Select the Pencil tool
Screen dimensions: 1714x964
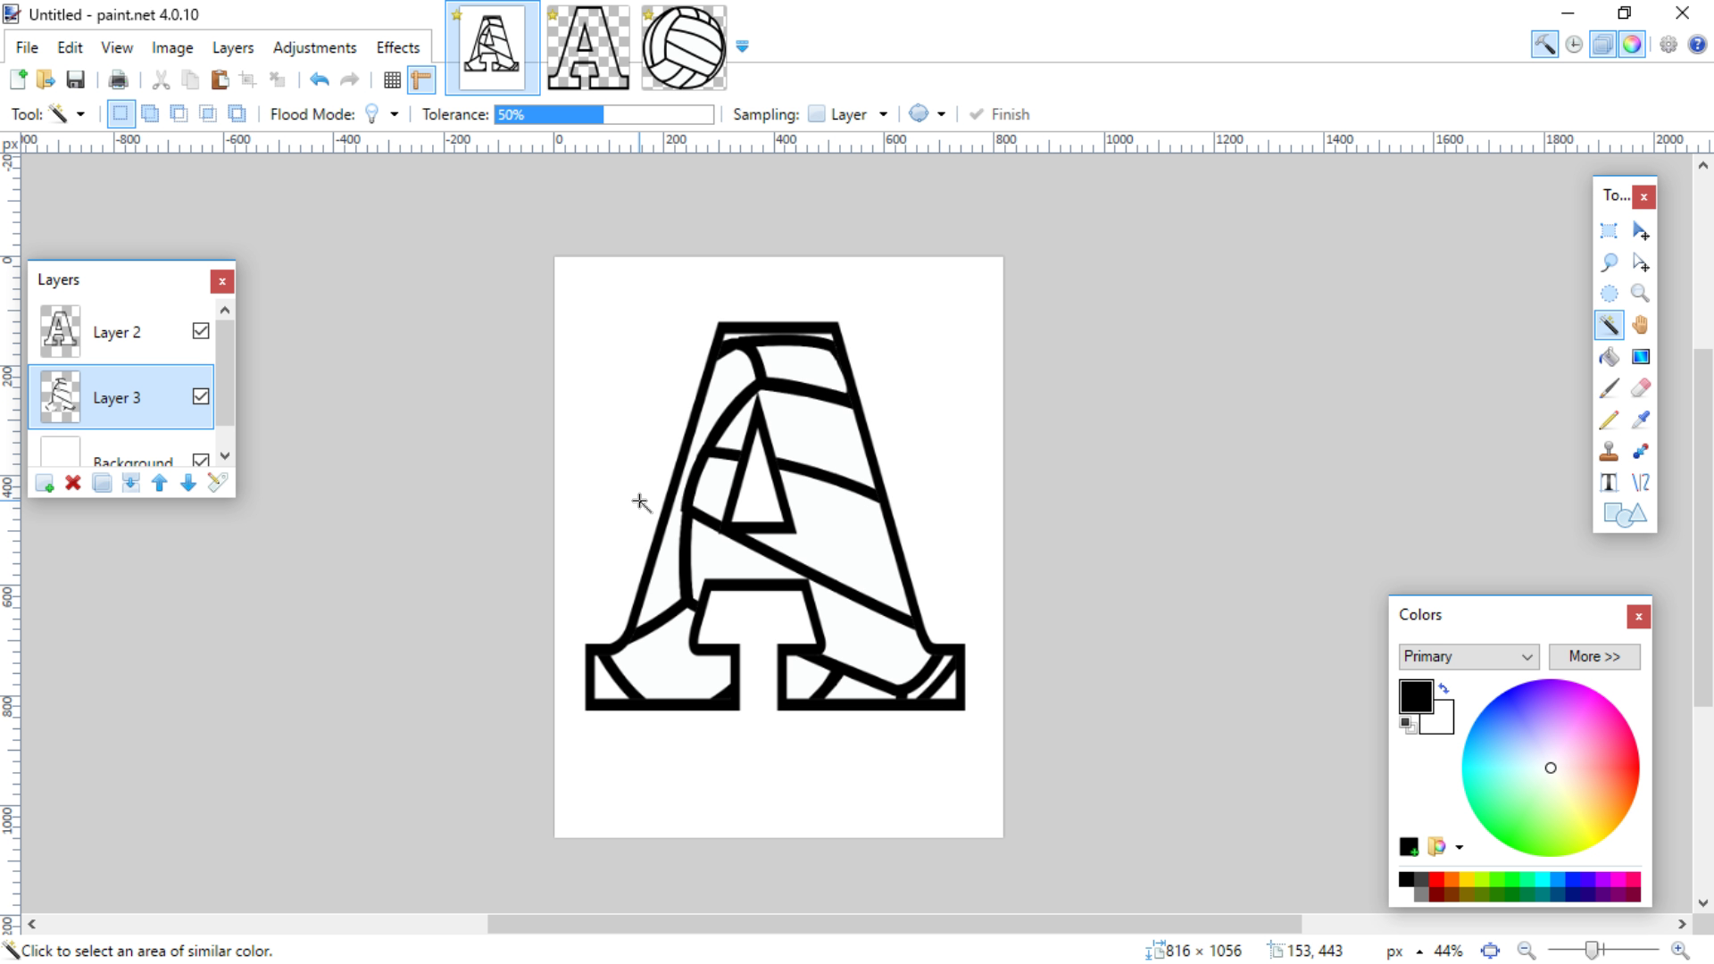pos(1609,420)
